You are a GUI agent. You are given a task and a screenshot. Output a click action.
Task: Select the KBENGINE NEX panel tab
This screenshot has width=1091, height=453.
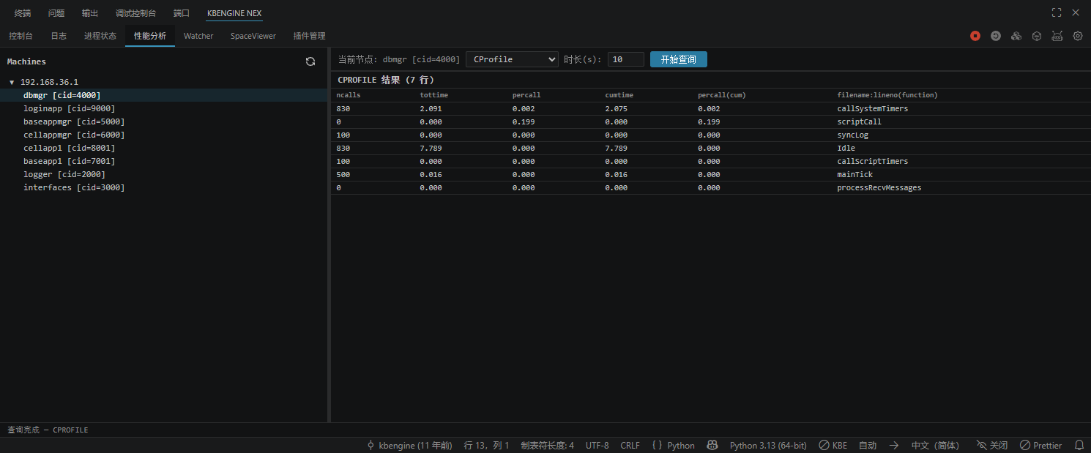pyautogui.click(x=234, y=13)
